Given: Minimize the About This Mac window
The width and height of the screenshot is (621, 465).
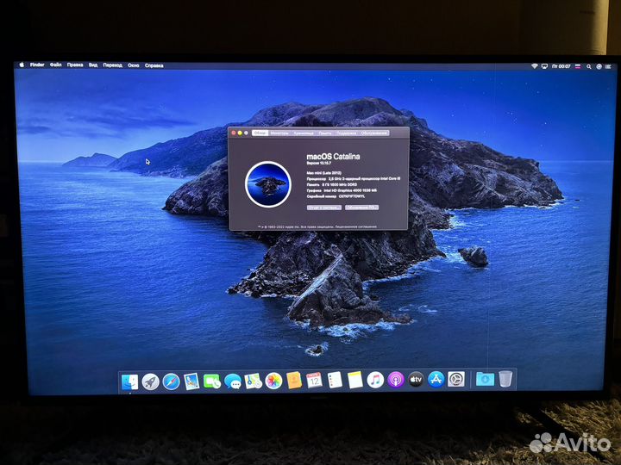Looking at the screenshot, I should pyautogui.click(x=240, y=133).
